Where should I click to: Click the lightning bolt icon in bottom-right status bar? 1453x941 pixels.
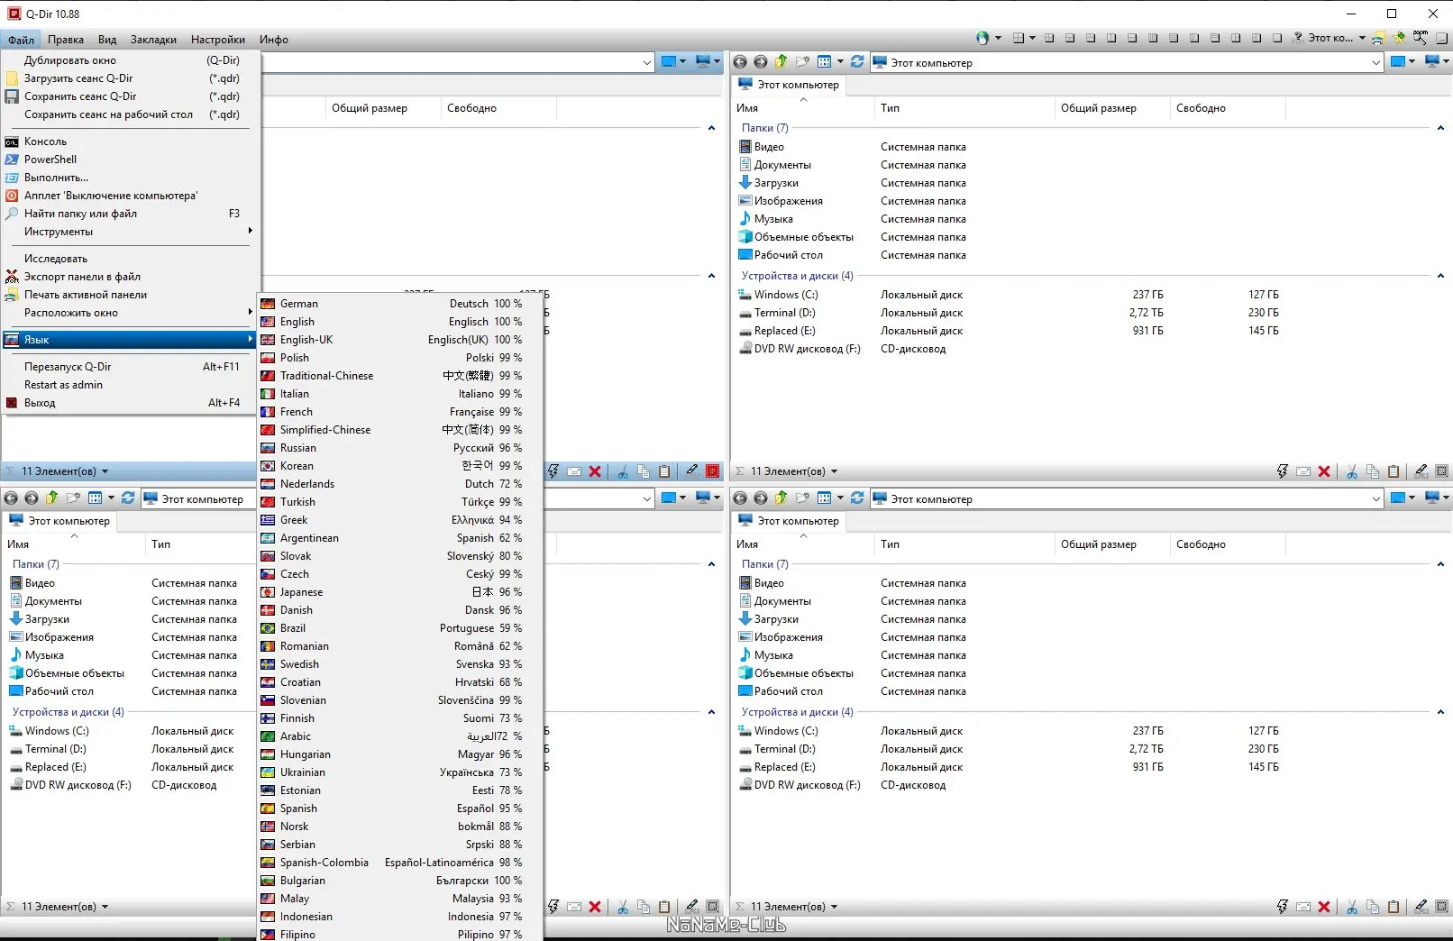pos(1283,908)
